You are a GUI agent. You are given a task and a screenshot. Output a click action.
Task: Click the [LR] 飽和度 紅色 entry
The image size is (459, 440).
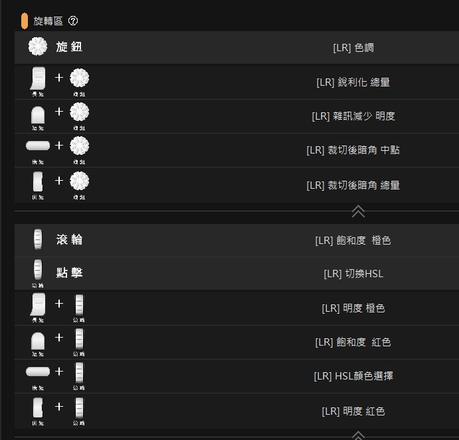353,342
